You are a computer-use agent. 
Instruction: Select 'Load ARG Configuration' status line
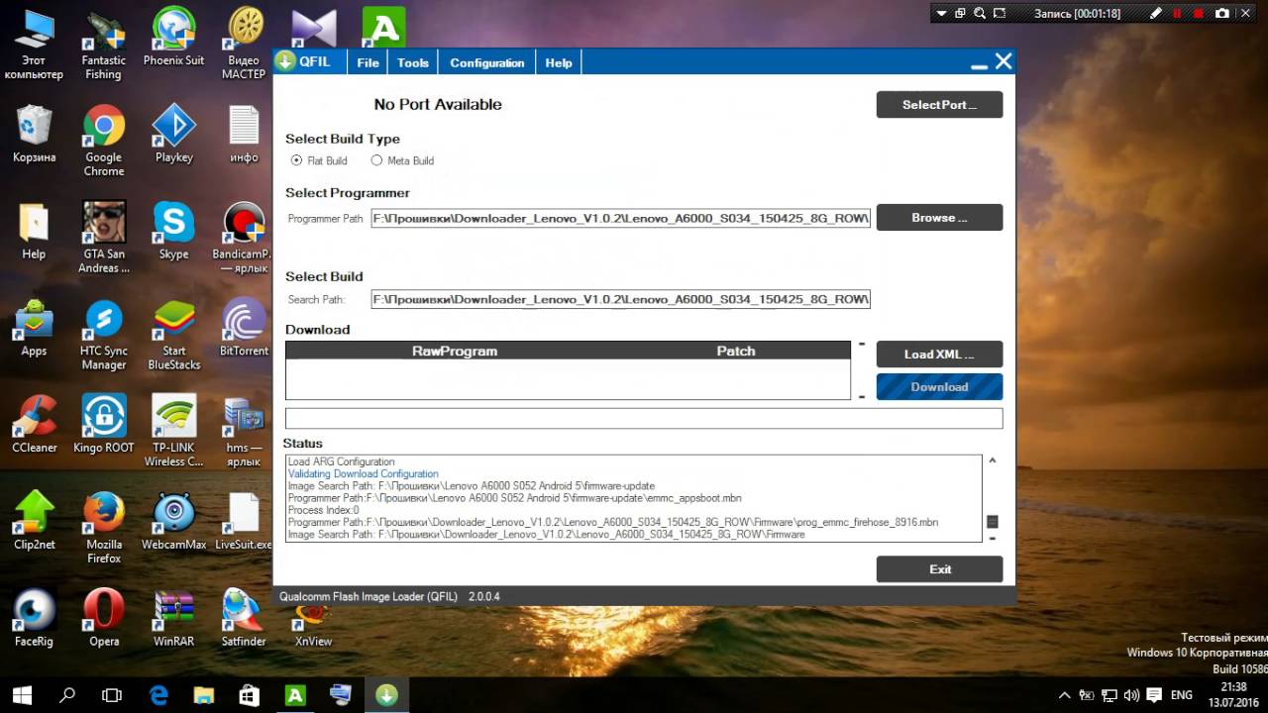pos(341,461)
